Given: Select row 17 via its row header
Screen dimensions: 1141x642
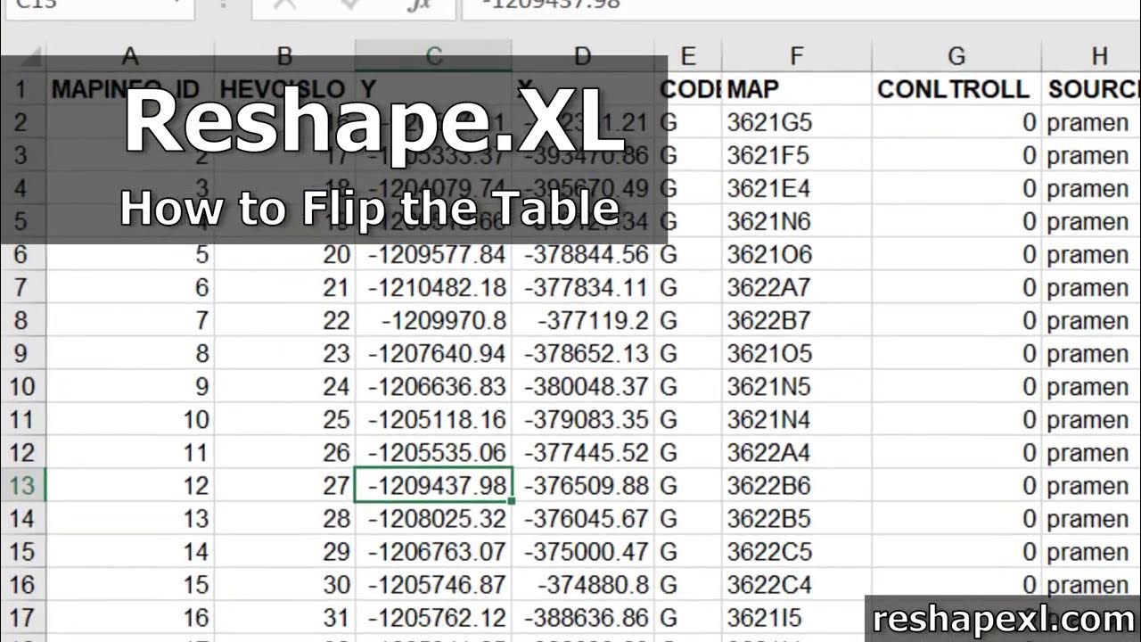Looking at the screenshot, I should [23, 618].
